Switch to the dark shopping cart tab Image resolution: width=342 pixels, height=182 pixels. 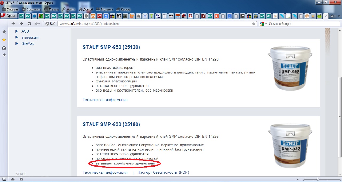click(x=243, y=16)
